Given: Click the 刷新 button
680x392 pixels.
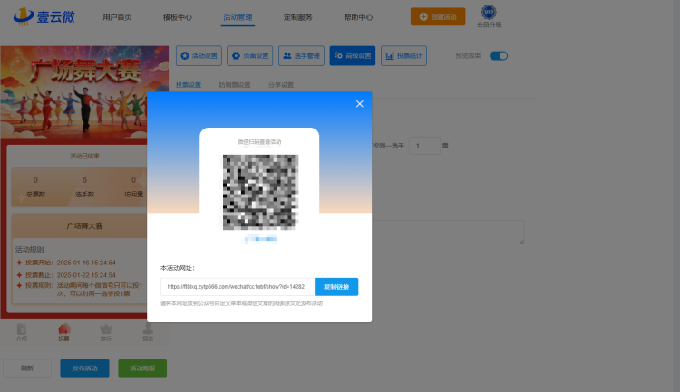Looking at the screenshot, I should (27, 368).
